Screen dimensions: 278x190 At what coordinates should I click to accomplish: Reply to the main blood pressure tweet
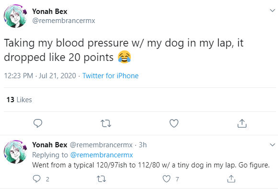(38, 123)
